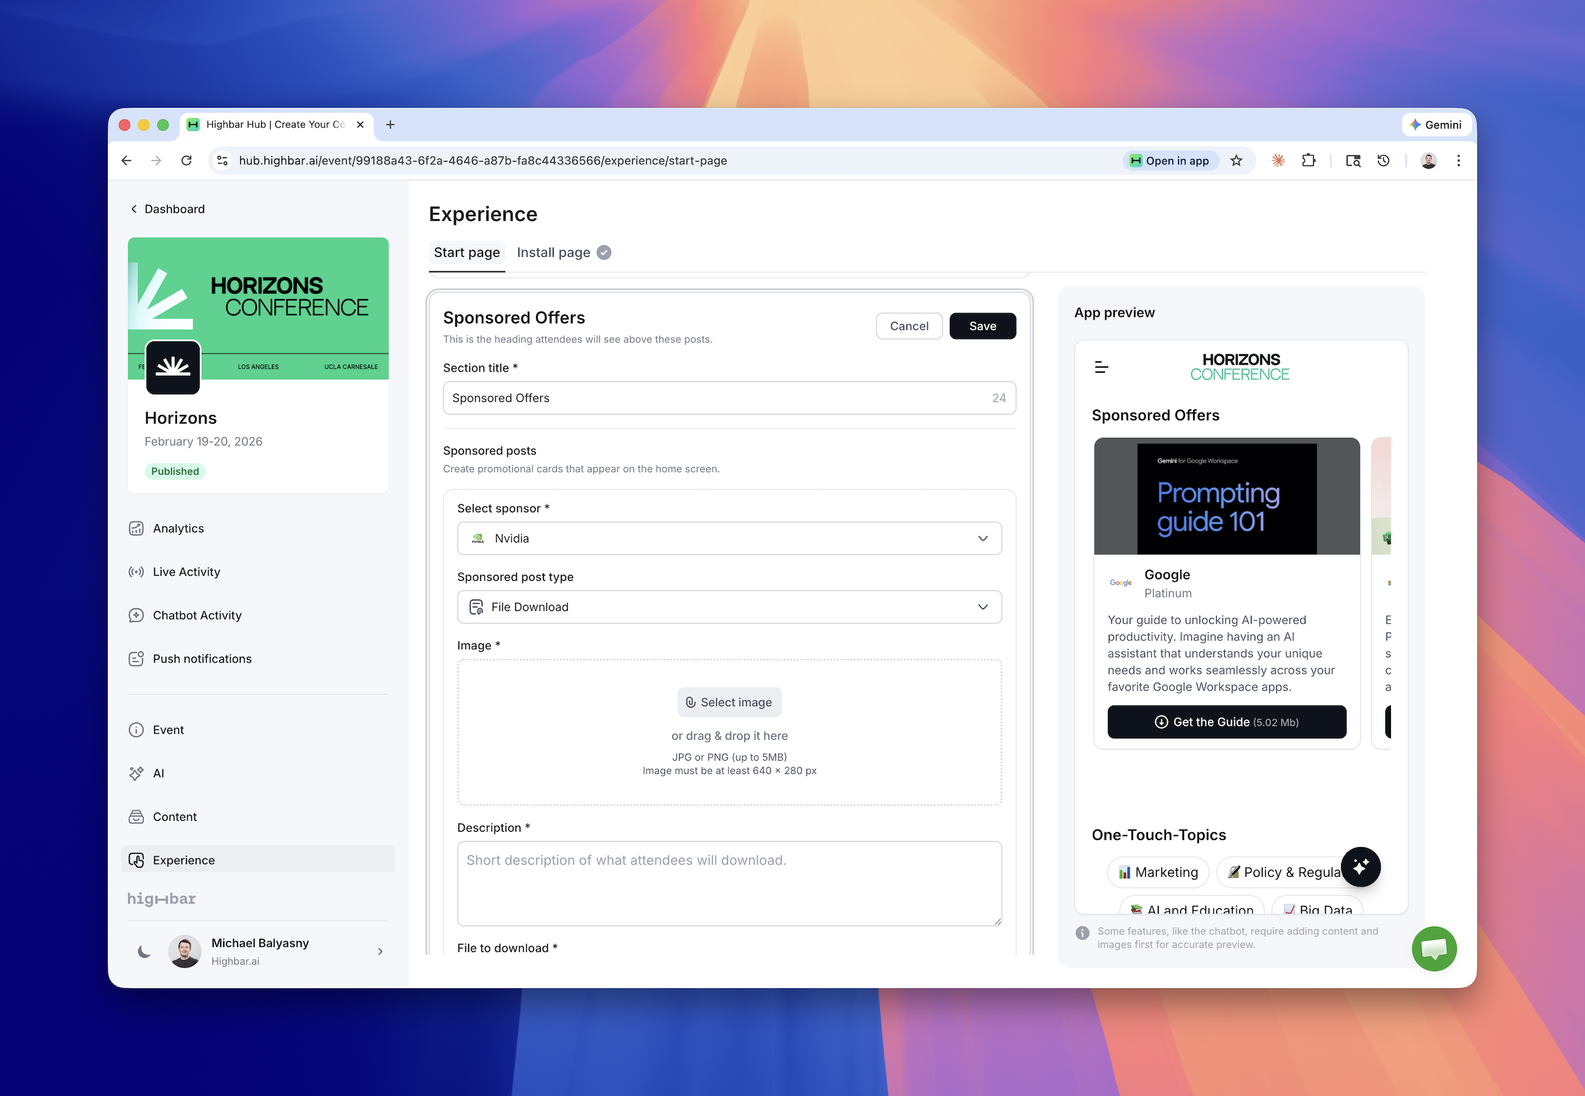Viewport: 1585px width, 1096px height.
Task: Focus the Section title input field
Action: point(715,398)
